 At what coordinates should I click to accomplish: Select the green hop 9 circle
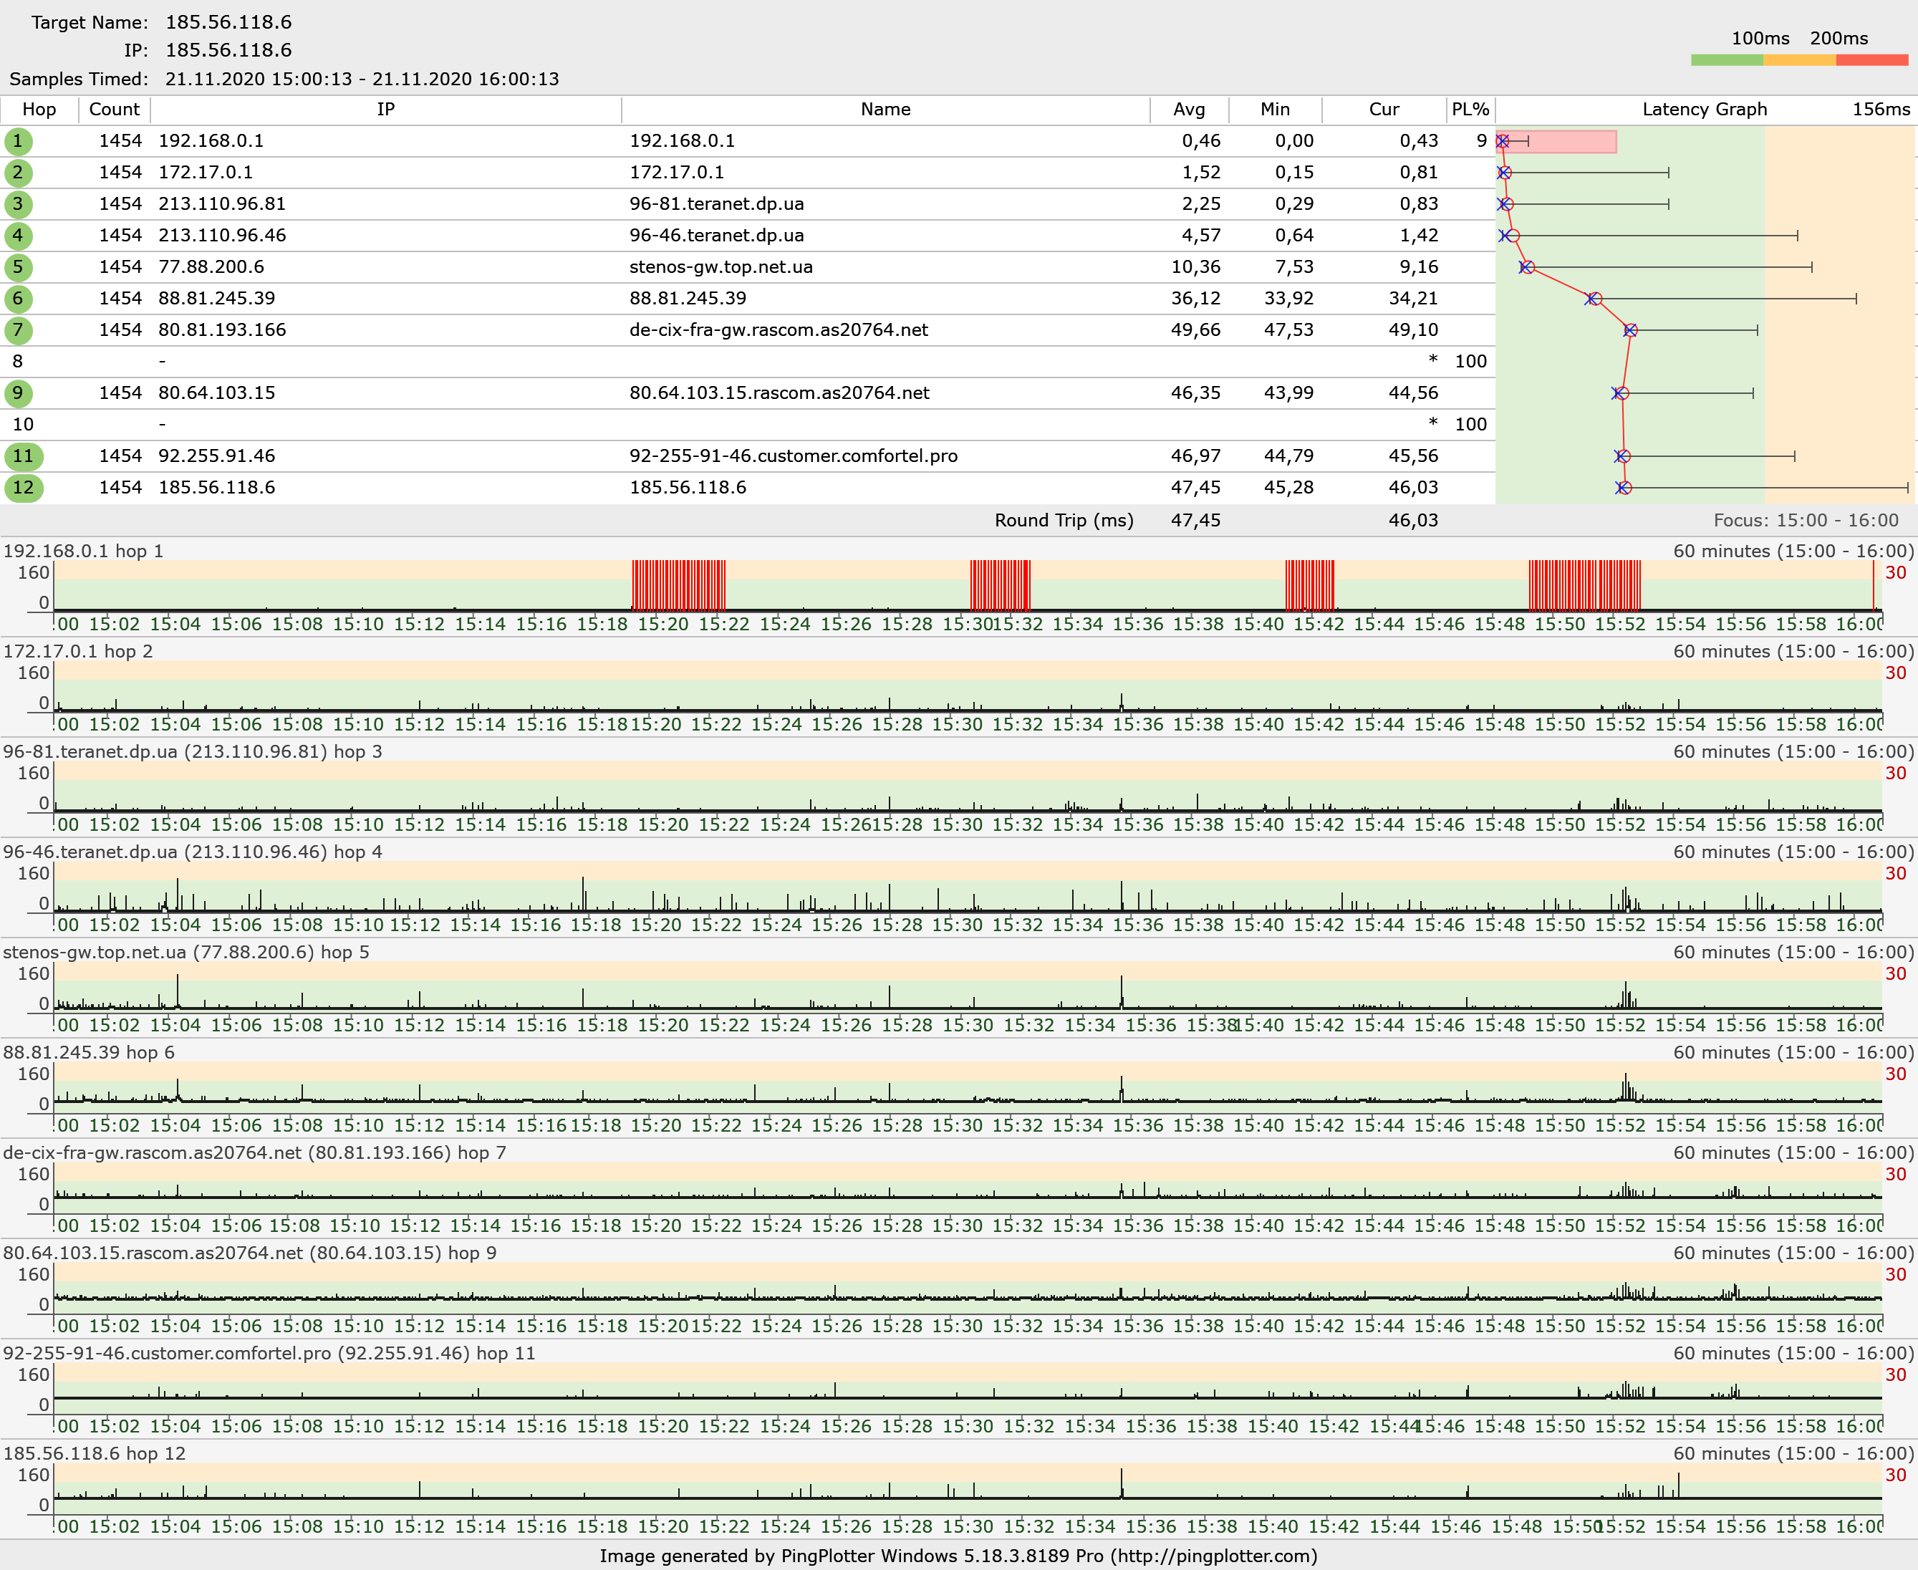18,393
